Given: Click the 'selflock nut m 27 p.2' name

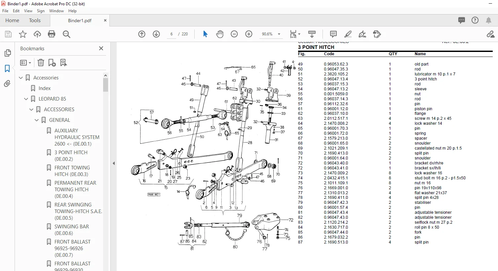Looking at the screenshot, I should (434, 222).
